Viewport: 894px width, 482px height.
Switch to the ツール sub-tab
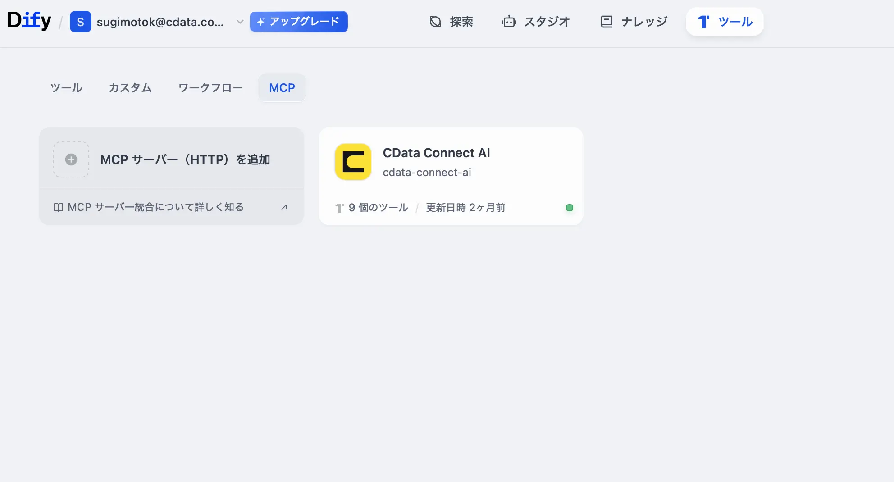click(x=66, y=88)
